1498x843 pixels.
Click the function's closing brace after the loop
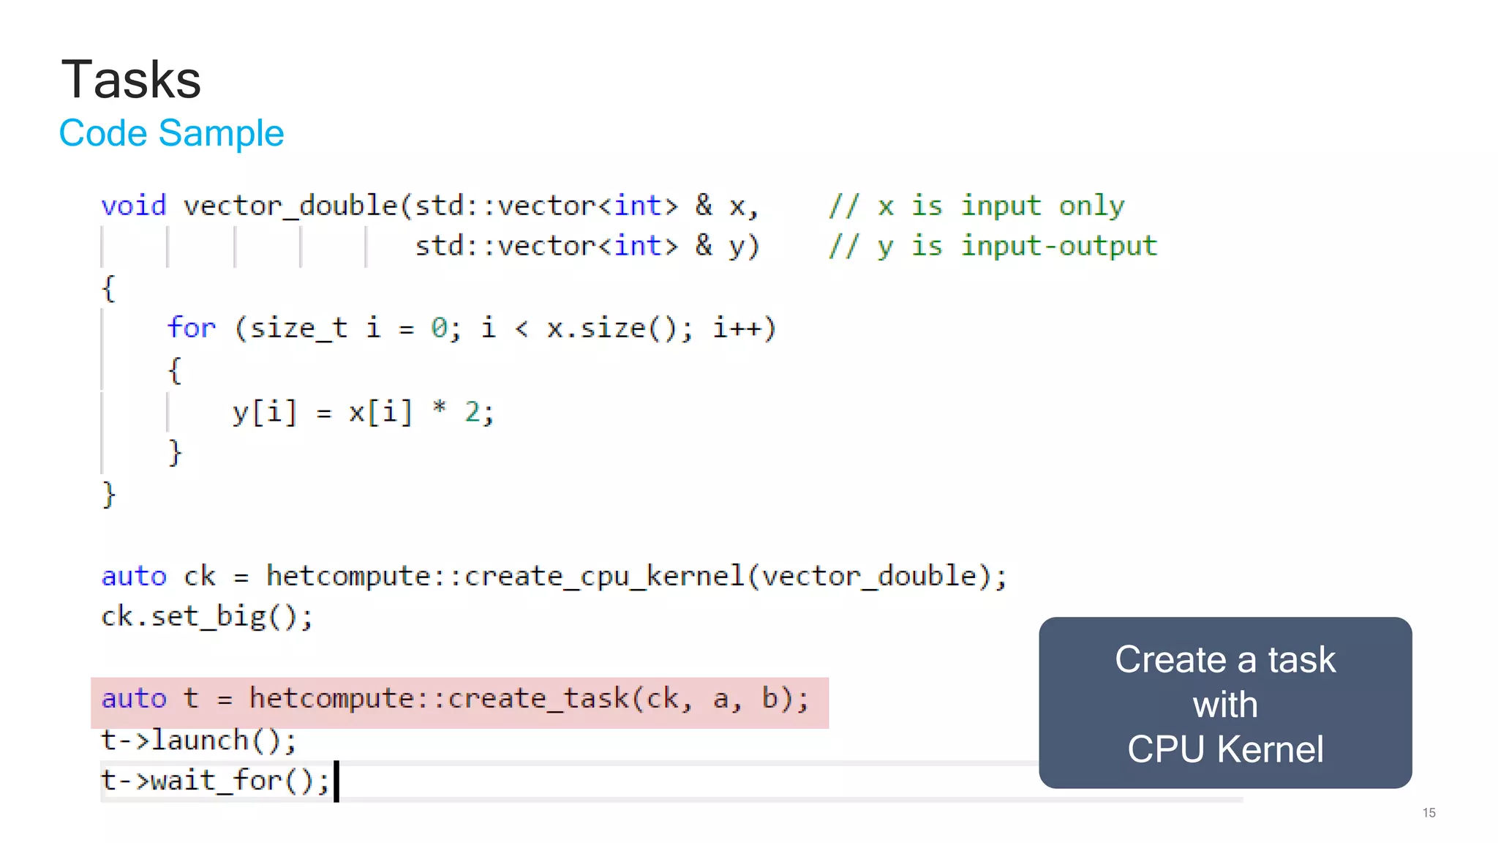tap(108, 495)
